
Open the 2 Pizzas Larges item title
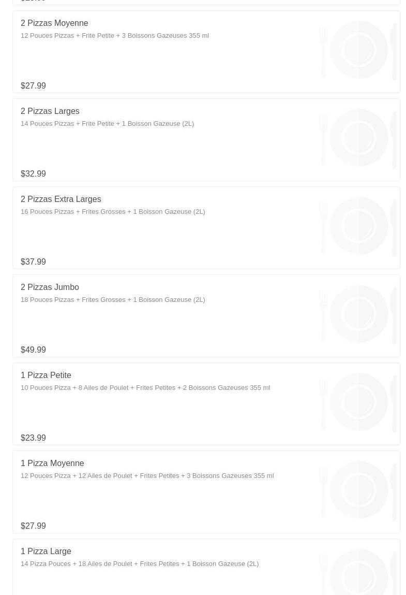pos(50,111)
